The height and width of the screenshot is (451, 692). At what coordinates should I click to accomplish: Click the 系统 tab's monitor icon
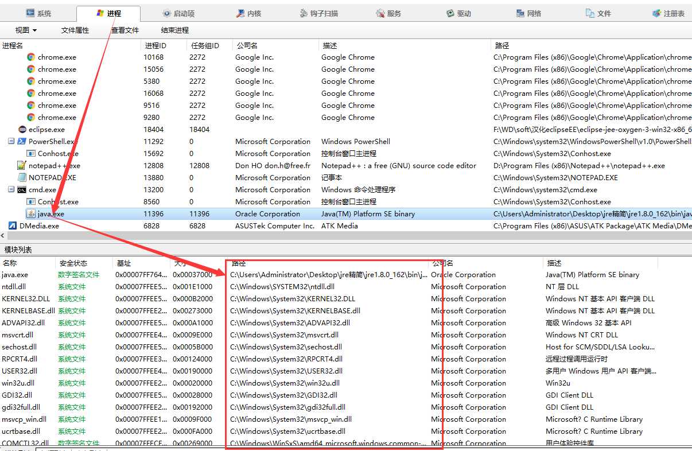coord(30,13)
